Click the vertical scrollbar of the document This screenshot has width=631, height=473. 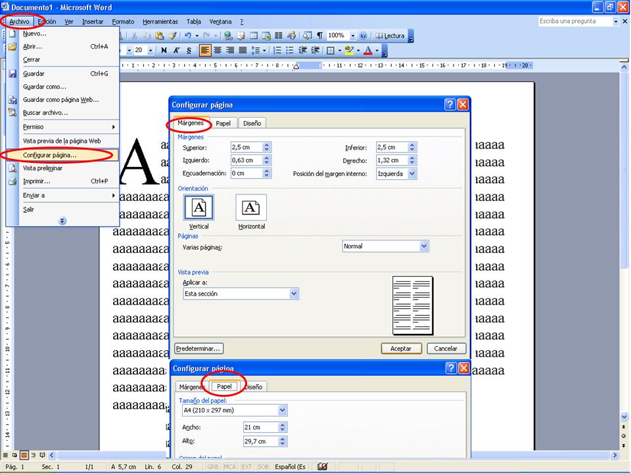624,241
